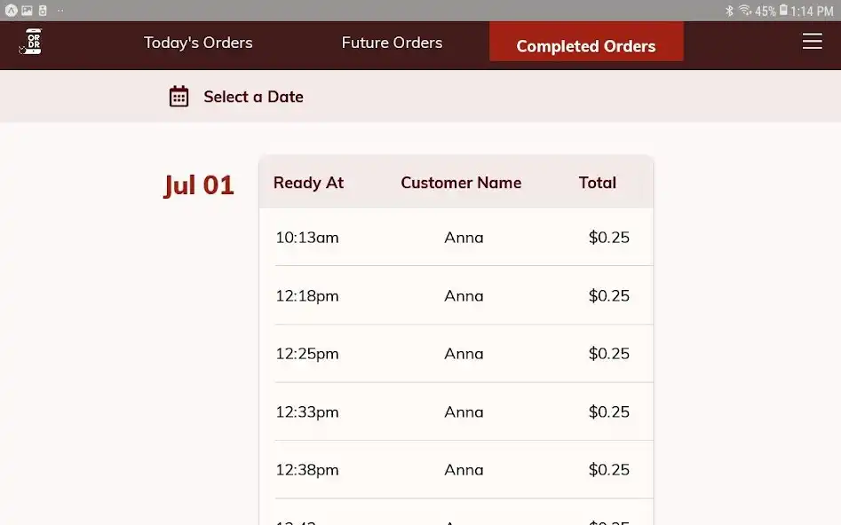The width and height of the screenshot is (841, 525).
Task: Click the calendar icon
Action: [x=179, y=97]
